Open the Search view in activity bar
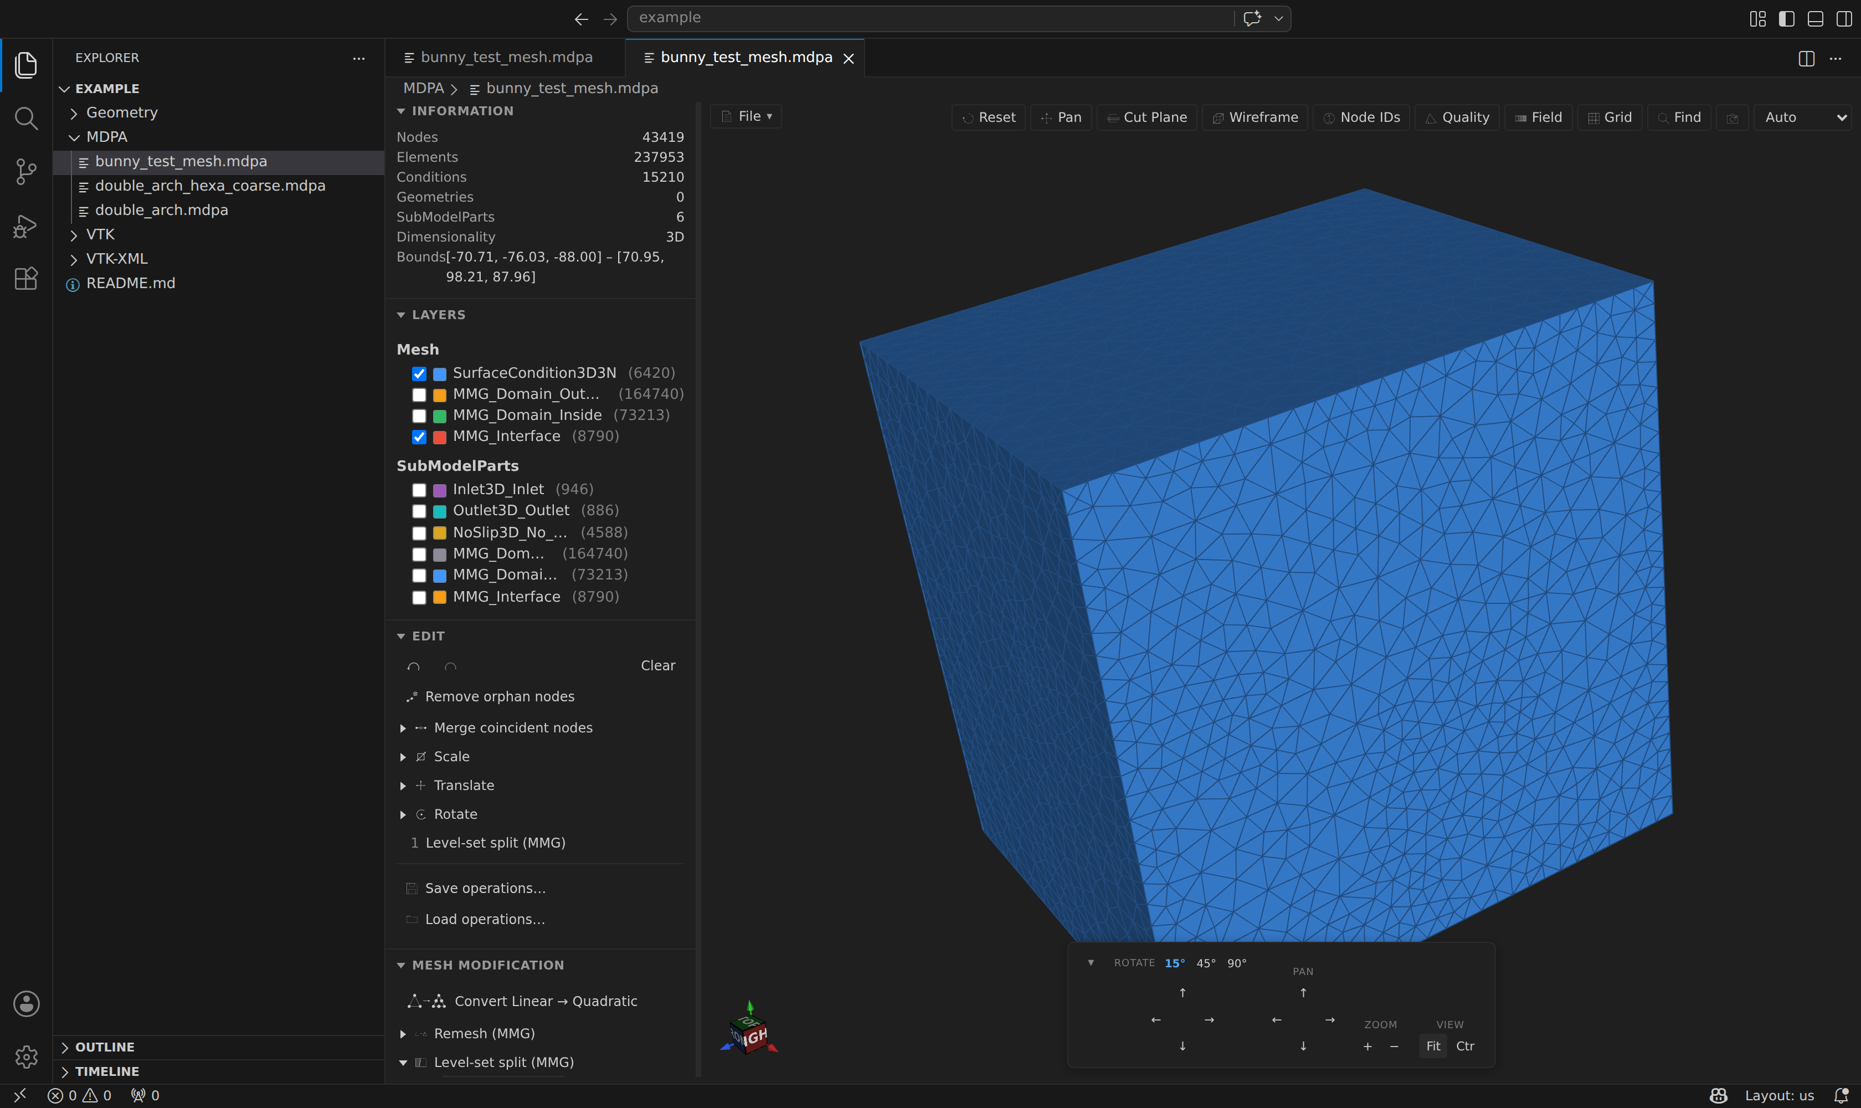The width and height of the screenshot is (1861, 1108). click(x=26, y=118)
